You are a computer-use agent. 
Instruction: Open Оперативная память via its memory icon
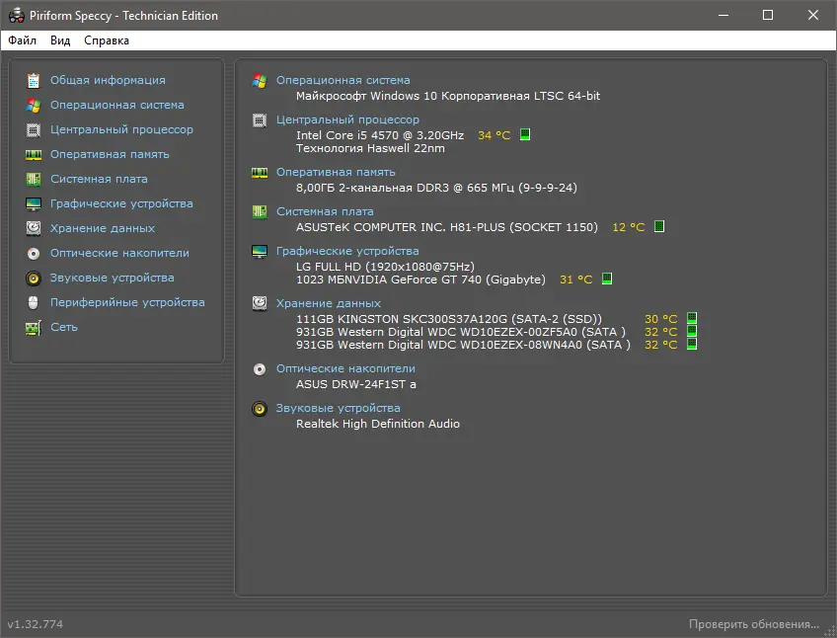pos(36,154)
